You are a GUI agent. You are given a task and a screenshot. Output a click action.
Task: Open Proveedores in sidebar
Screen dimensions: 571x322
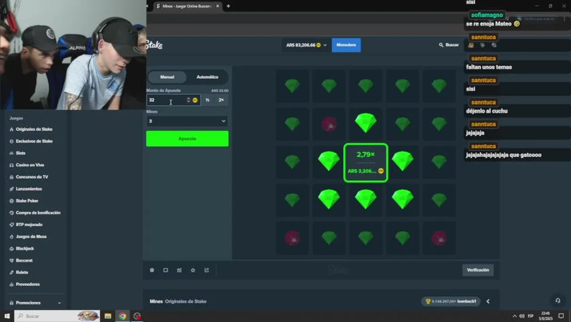[28, 284]
